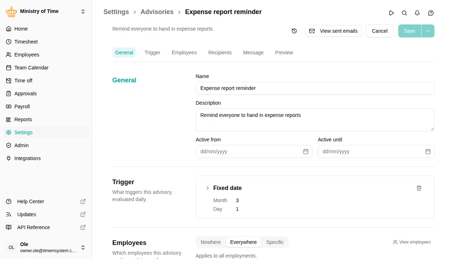Open Help Center external link
This screenshot has height=259, width=460.
(46, 201)
